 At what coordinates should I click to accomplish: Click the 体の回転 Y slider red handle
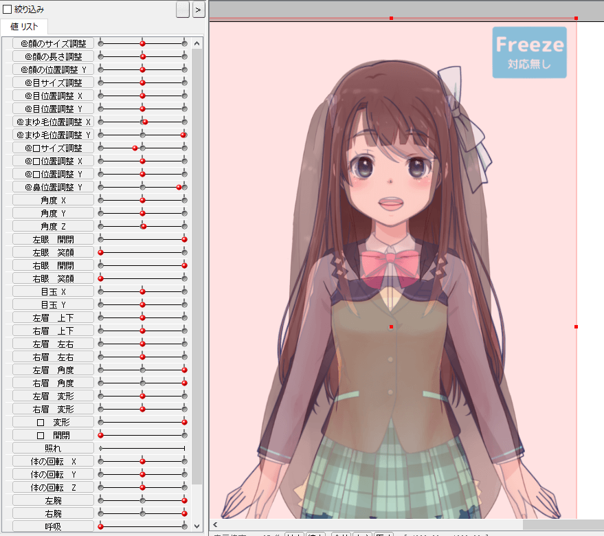tap(142, 474)
